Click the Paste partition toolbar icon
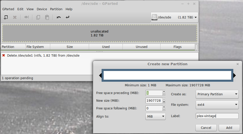 coord(47,17)
